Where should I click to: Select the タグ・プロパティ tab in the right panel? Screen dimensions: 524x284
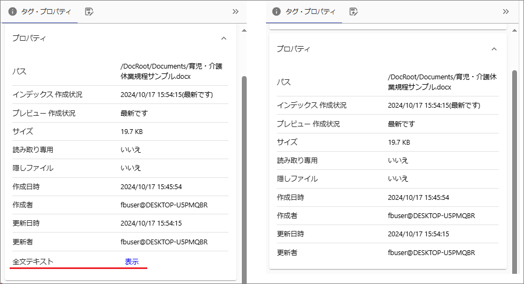[304, 11]
